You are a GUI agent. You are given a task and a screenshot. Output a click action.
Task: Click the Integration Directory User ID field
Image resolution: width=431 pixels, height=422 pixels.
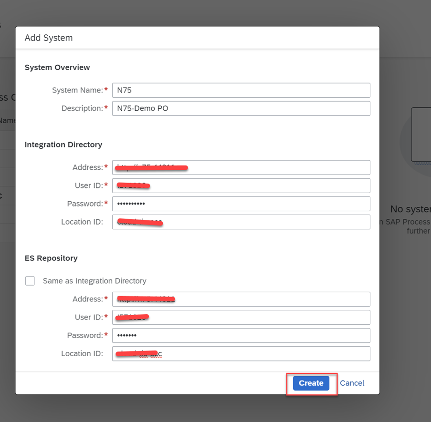(x=241, y=185)
